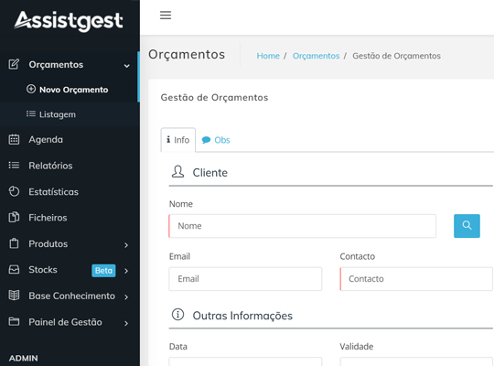
Task: Click the Gestão de Orçamentos breadcrumb text
Action: (x=396, y=56)
